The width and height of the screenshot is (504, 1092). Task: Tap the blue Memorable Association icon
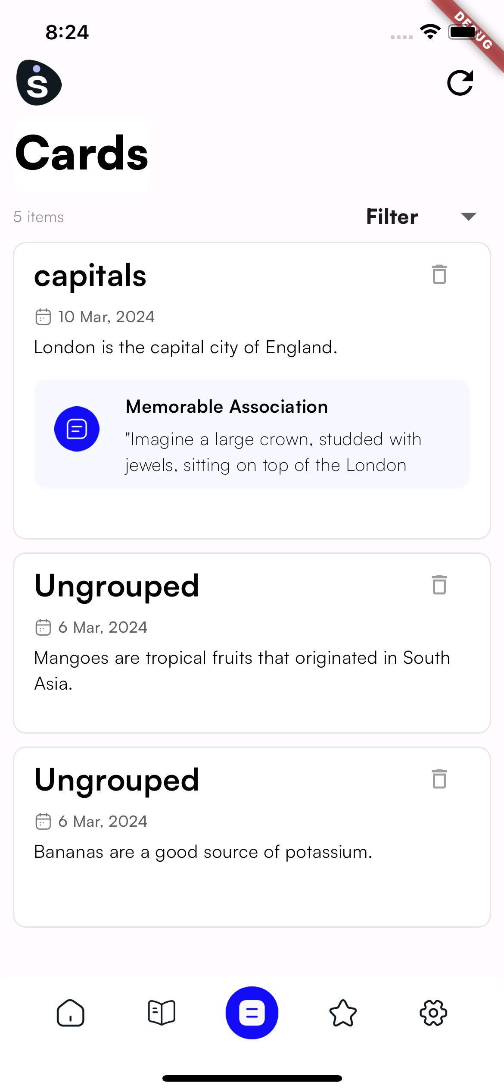click(77, 429)
